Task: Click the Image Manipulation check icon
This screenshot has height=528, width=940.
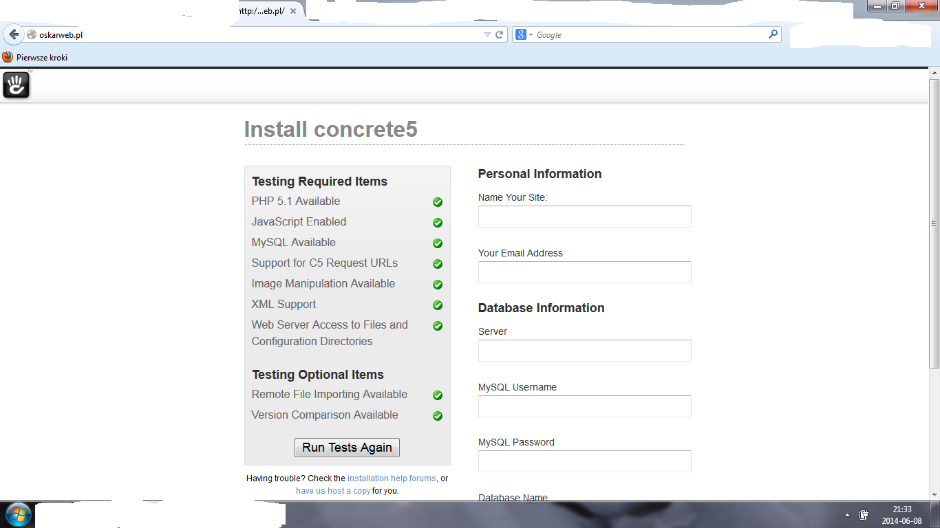Action: pos(438,285)
